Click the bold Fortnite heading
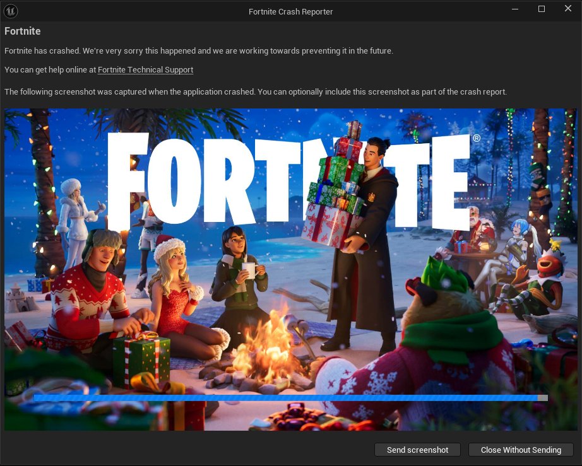Viewport: 582px width, 466px height. pyautogui.click(x=23, y=31)
